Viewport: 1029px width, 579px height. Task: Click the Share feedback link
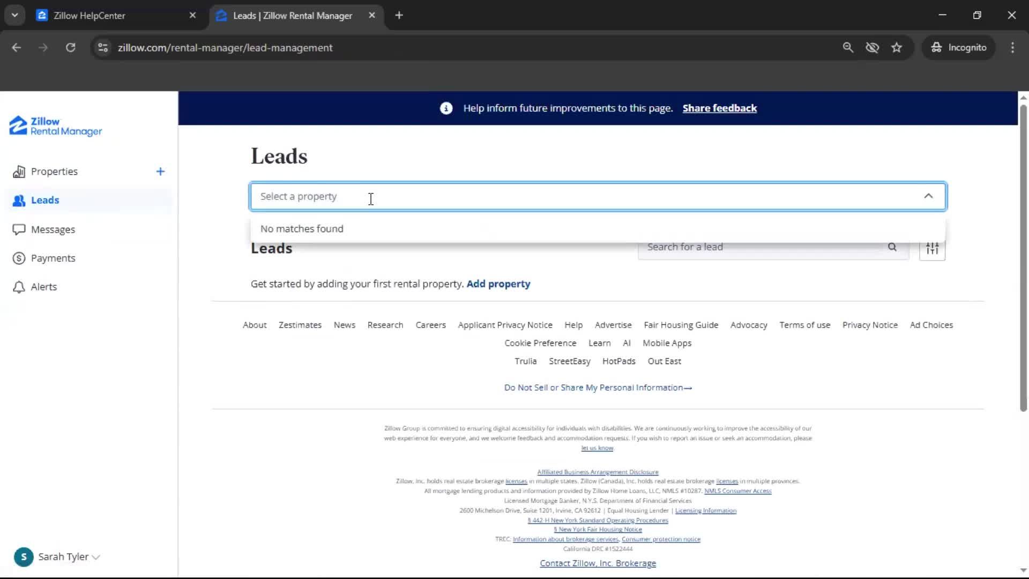click(720, 108)
